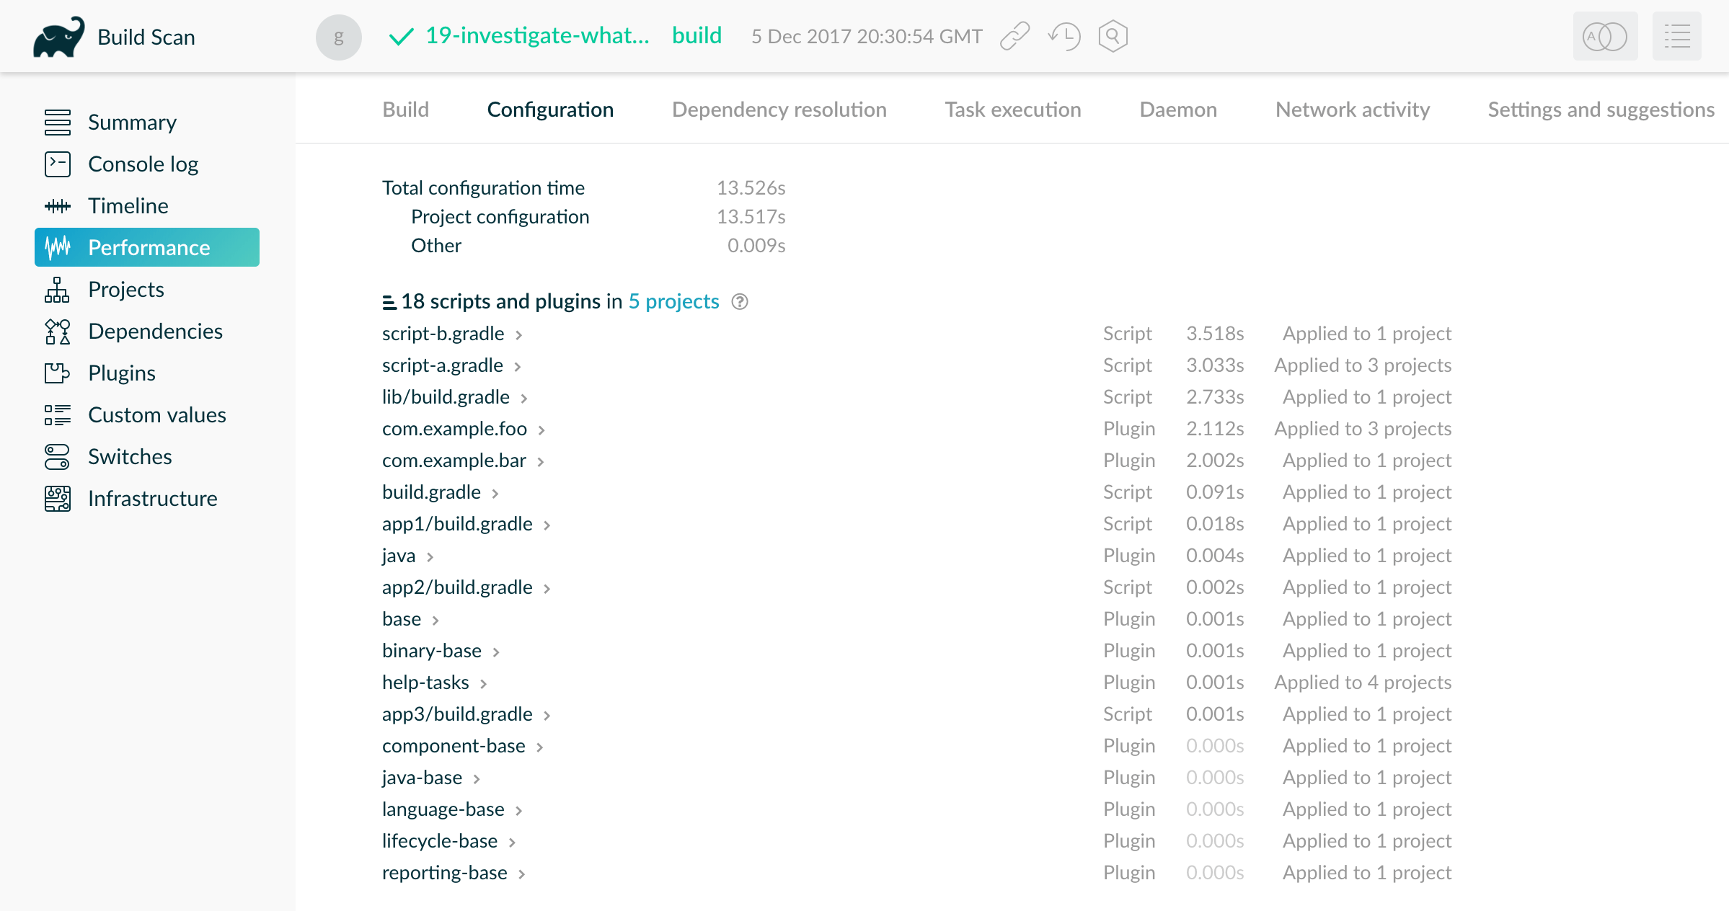
Task: Click the build history icon next to the link
Action: (x=1064, y=35)
